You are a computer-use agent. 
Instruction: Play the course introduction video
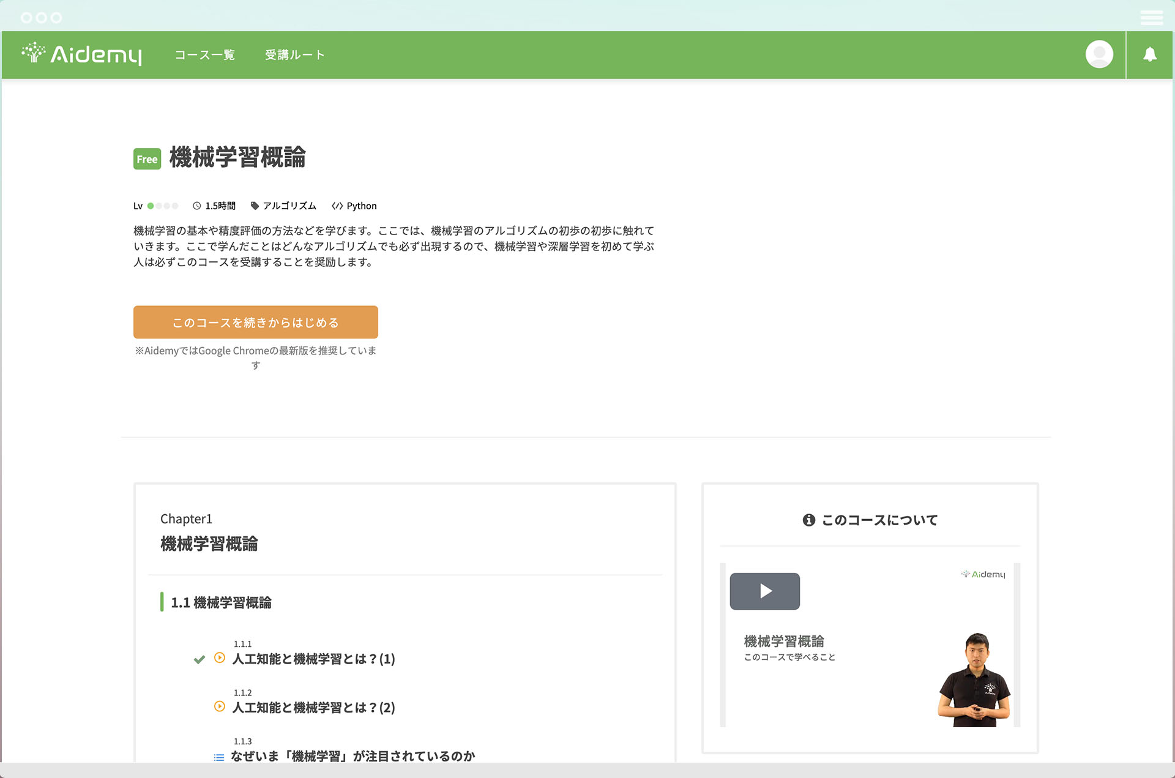(764, 591)
